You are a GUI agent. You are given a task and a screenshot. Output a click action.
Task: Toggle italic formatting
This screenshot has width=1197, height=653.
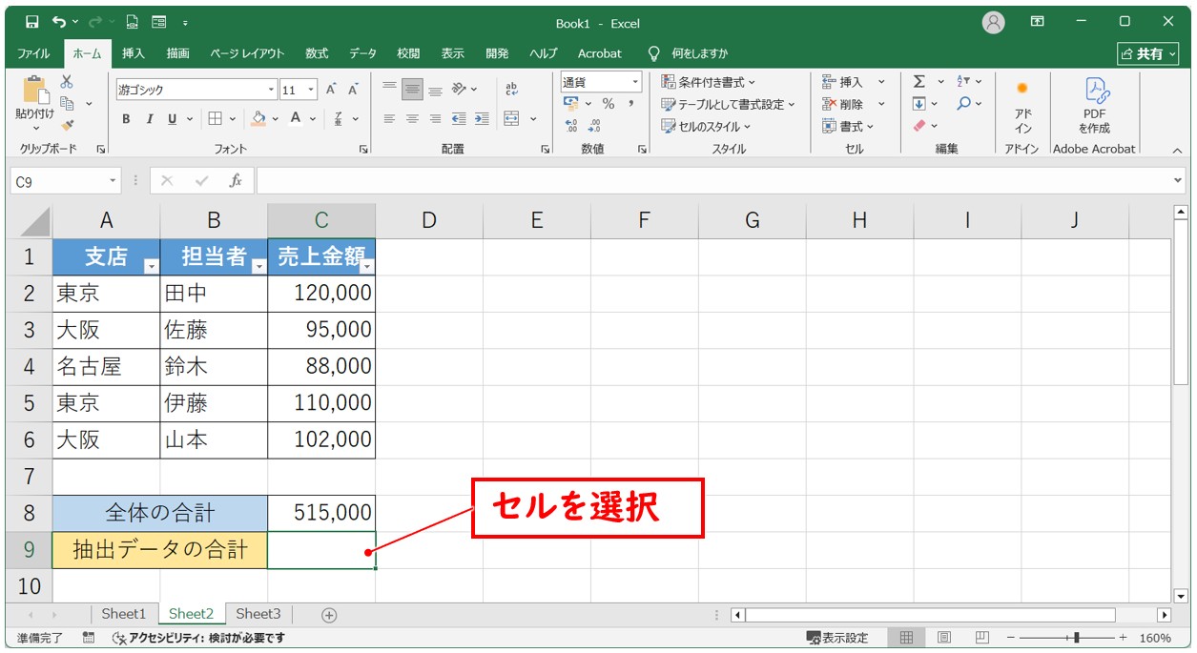(149, 119)
